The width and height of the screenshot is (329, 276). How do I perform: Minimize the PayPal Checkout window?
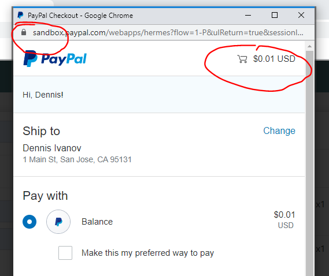click(x=248, y=15)
